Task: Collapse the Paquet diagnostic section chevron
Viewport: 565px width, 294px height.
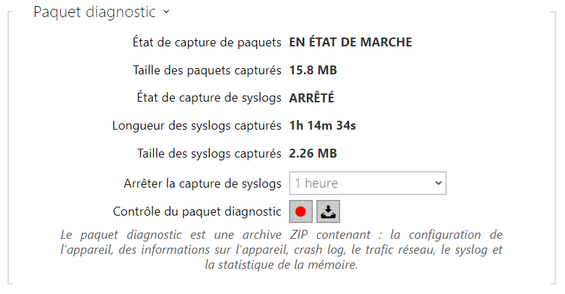Action: [x=166, y=12]
